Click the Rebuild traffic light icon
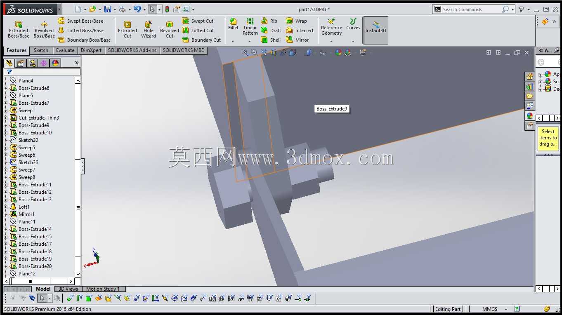Screen dimensions: 562x315 [x=167, y=9]
